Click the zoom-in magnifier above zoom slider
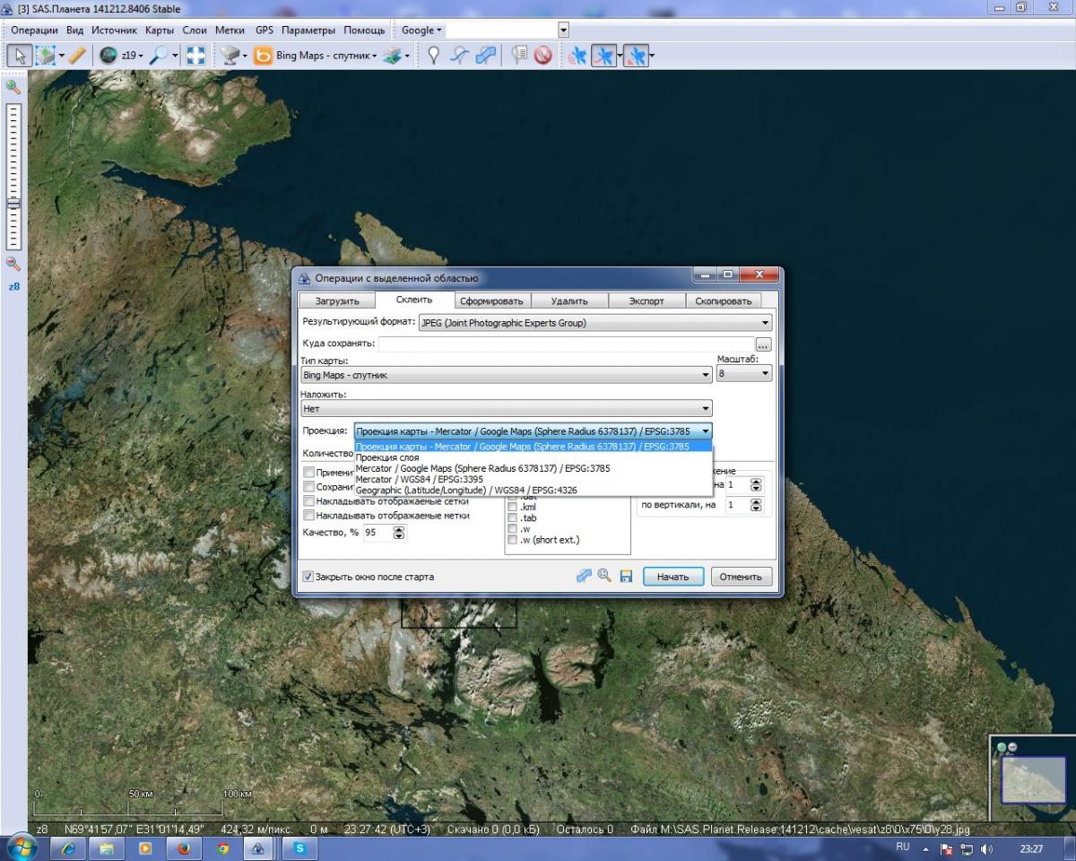 (x=13, y=87)
